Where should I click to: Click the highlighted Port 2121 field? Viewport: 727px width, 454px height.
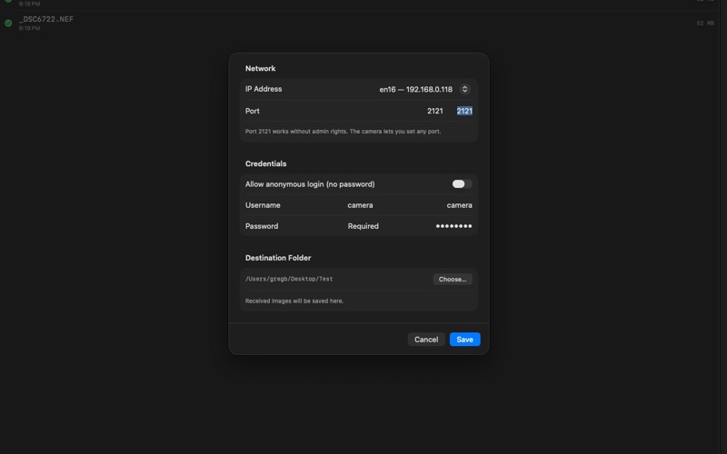[464, 111]
